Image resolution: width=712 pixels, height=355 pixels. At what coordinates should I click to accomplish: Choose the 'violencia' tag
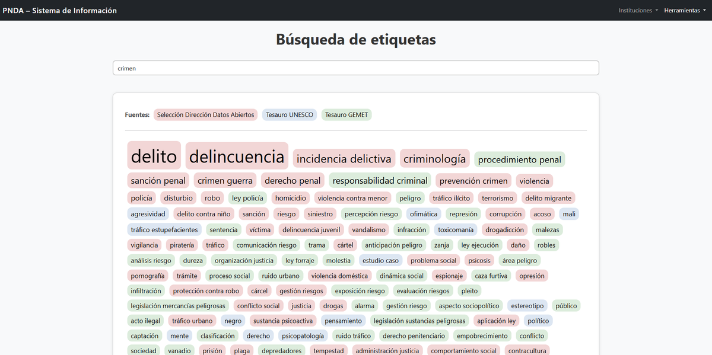534,181
